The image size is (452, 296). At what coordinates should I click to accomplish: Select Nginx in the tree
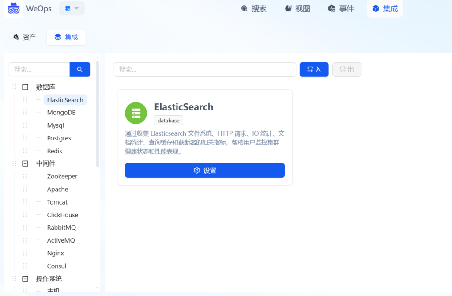point(55,253)
